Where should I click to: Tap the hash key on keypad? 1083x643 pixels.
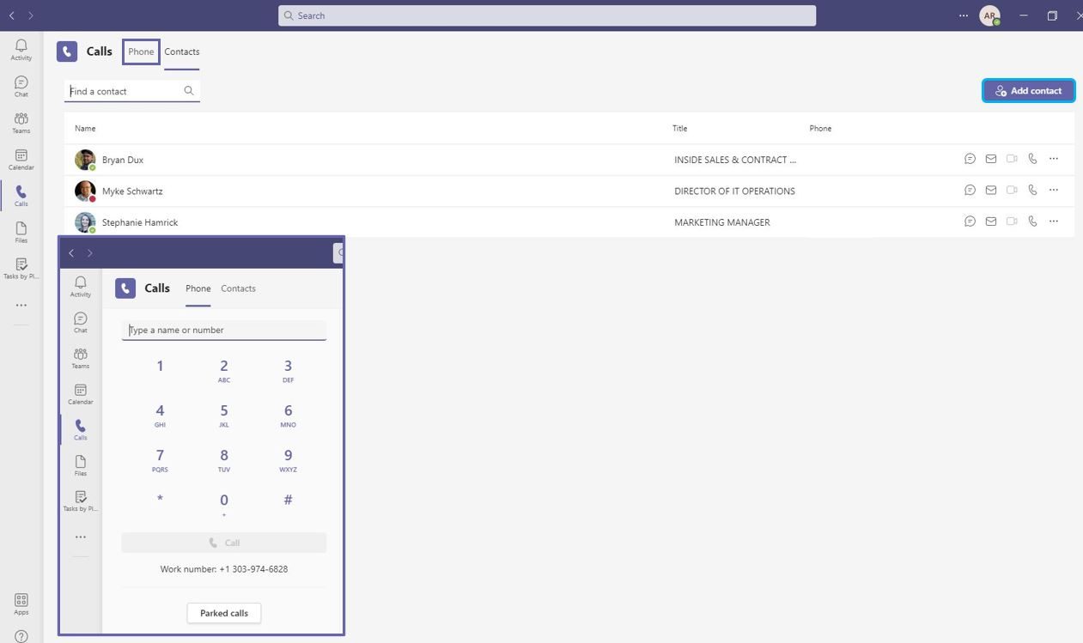(x=288, y=500)
